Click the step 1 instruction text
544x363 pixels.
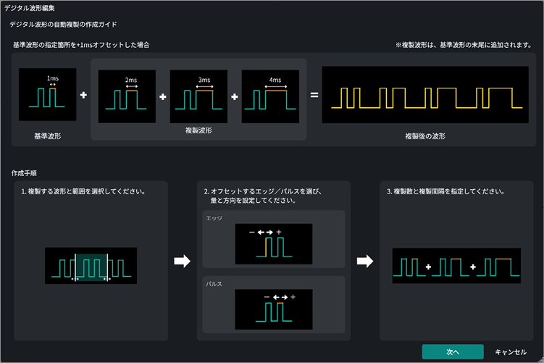(83, 191)
